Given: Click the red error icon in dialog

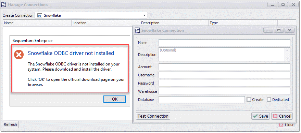Looking at the screenshot, I should coord(19,55).
